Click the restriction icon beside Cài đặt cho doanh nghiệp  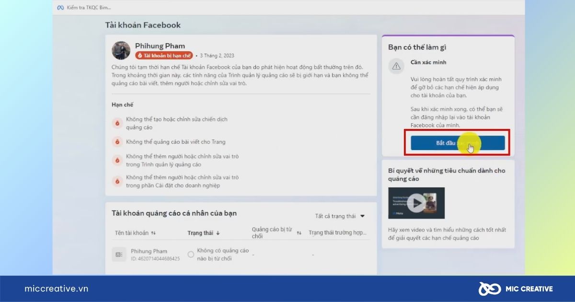pyautogui.click(x=117, y=181)
